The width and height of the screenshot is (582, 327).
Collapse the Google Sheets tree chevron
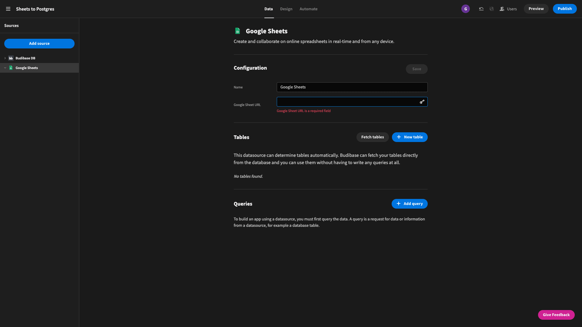coord(5,68)
